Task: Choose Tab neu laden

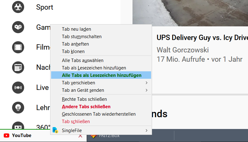Action: coord(76,29)
